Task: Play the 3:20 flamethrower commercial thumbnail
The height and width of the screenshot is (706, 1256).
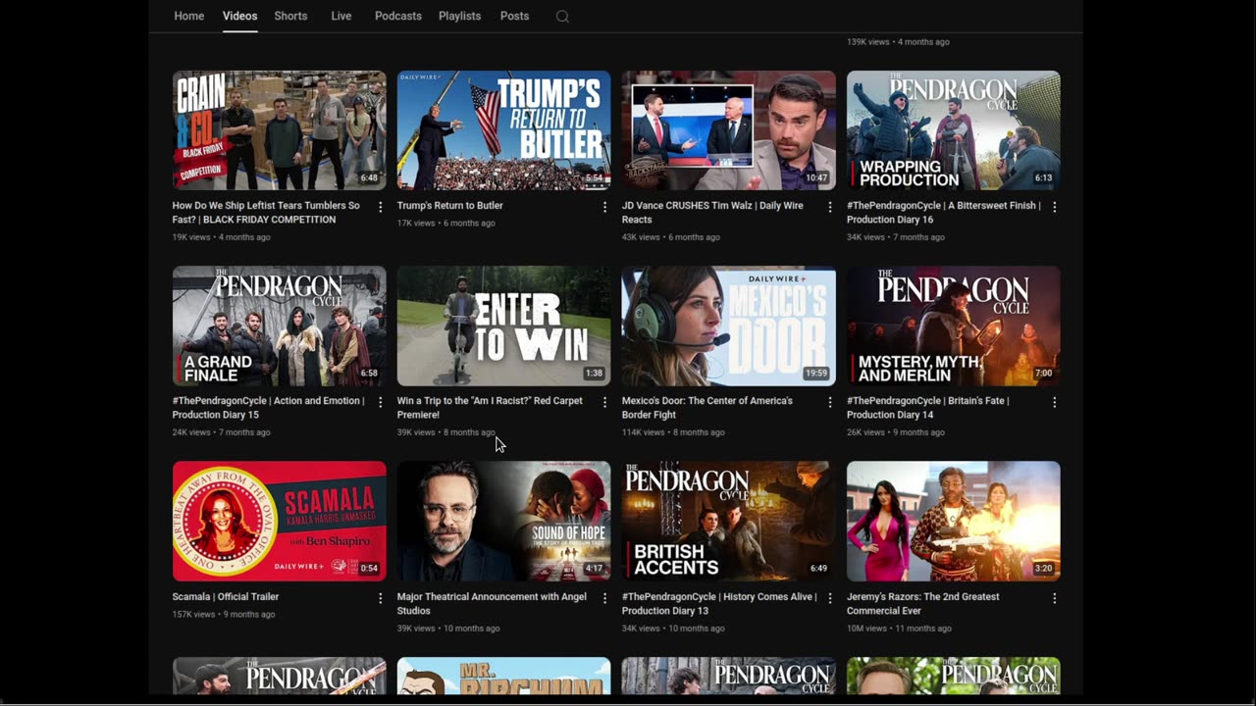Action: click(x=954, y=522)
